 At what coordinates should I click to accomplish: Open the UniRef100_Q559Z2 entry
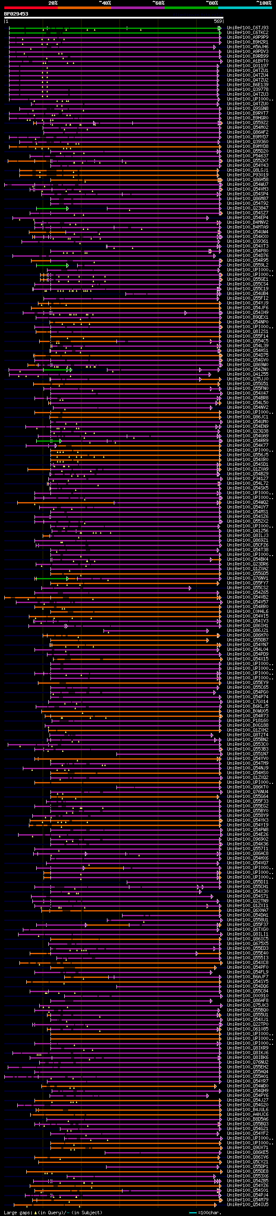coord(248,123)
